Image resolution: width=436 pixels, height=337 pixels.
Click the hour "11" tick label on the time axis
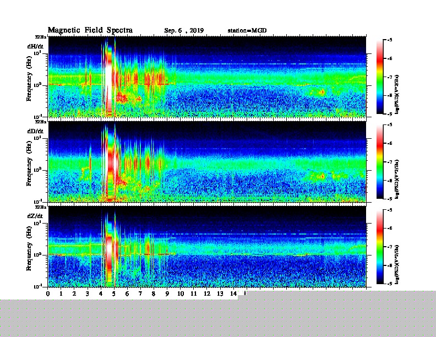coord(194,293)
